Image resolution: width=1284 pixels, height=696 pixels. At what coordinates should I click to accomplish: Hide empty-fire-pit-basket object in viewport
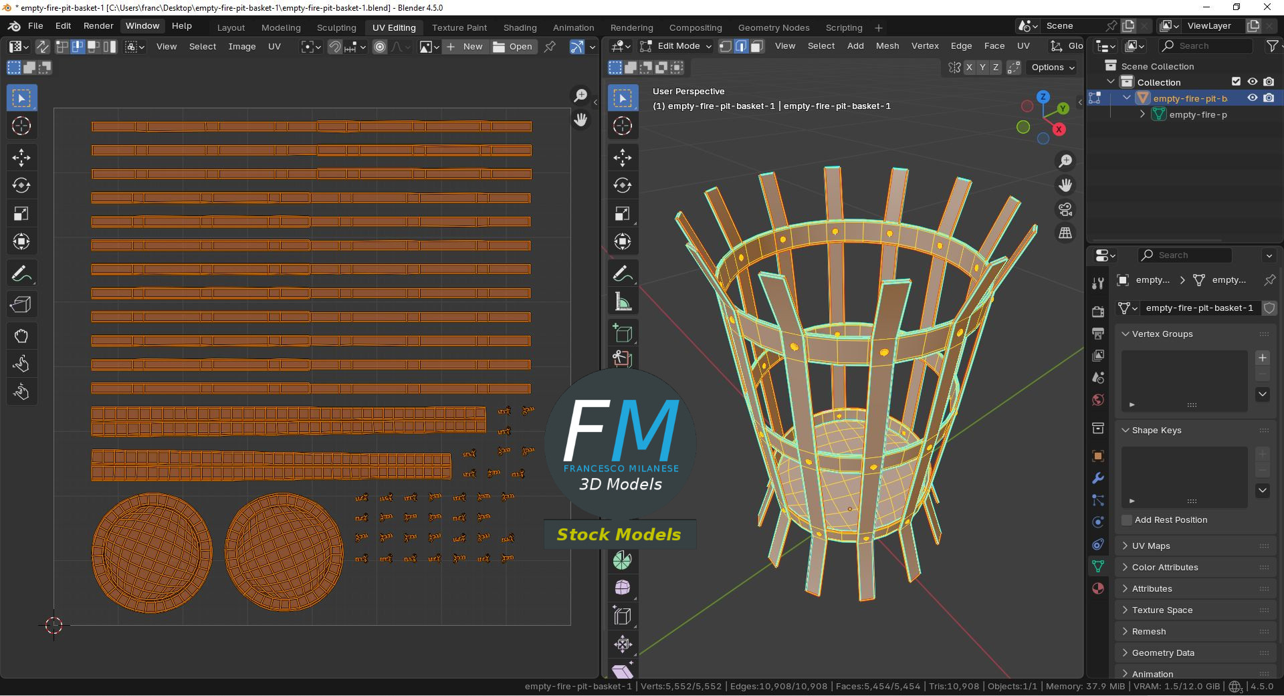coord(1253,98)
